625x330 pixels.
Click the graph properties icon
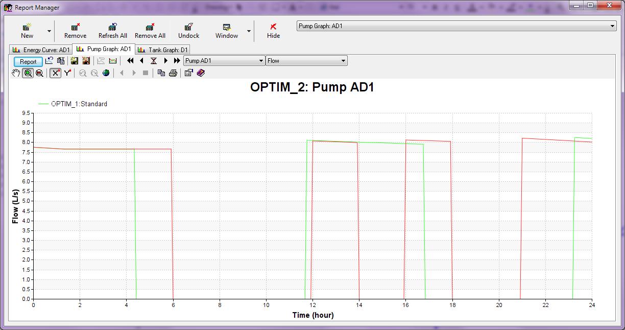point(188,73)
